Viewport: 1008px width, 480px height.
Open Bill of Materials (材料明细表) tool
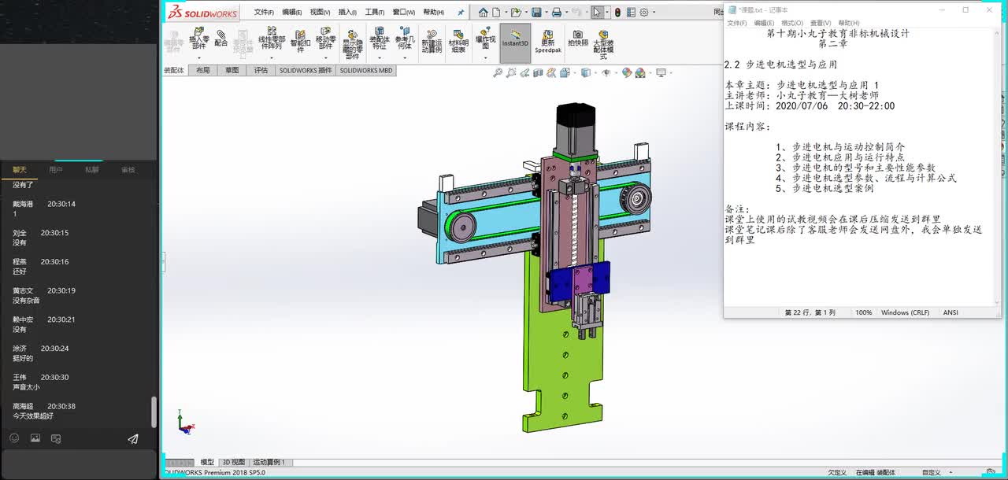tap(458, 41)
